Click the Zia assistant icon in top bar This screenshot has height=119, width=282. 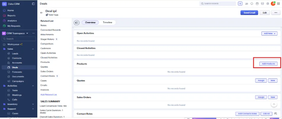pyautogui.click(x=246, y=4)
